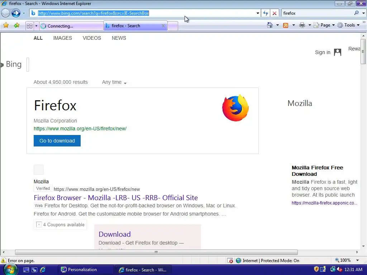Click in the firefox search box

tap(317, 13)
